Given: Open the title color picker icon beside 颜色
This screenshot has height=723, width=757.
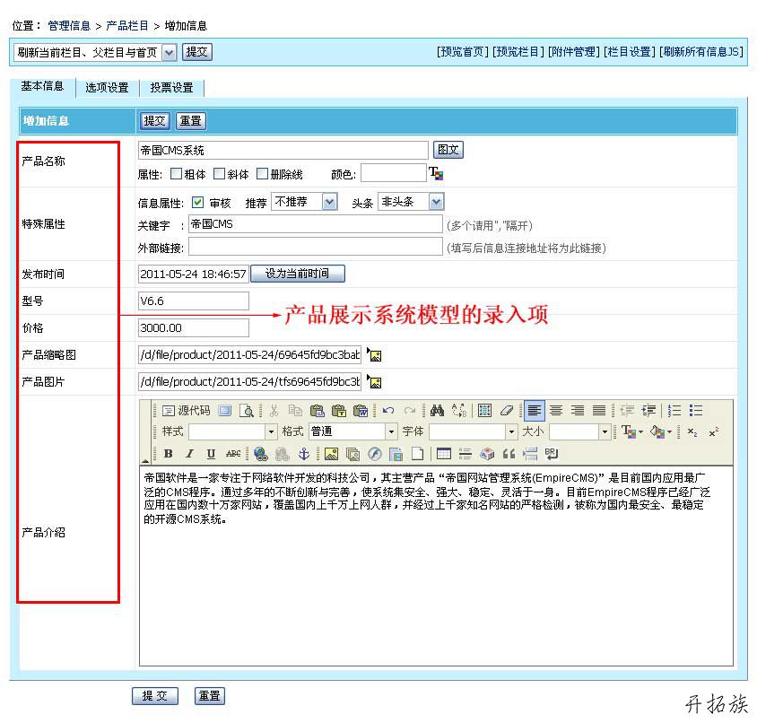Looking at the screenshot, I should [436, 173].
